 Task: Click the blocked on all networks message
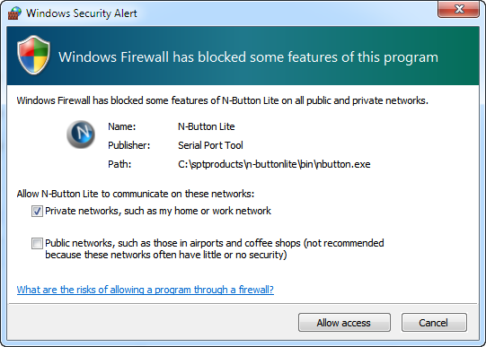coord(222,100)
